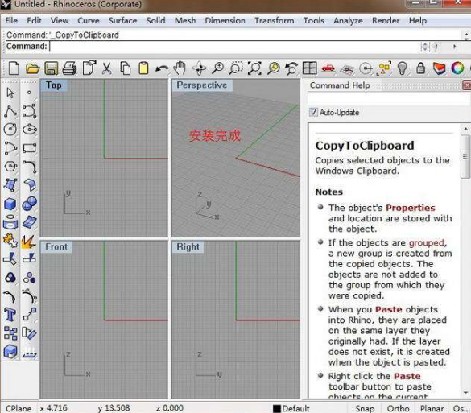This screenshot has height=413, width=471.
Task: Toggle Snap in the status bar
Action: (365, 408)
